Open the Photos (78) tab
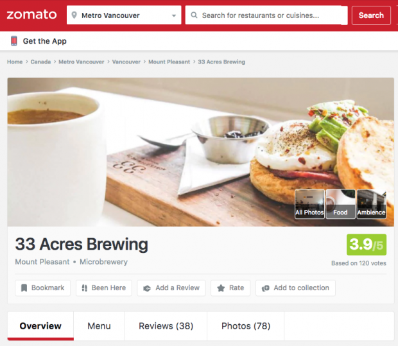Image resolution: width=398 pixels, height=346 pixels. coord(246,326)
